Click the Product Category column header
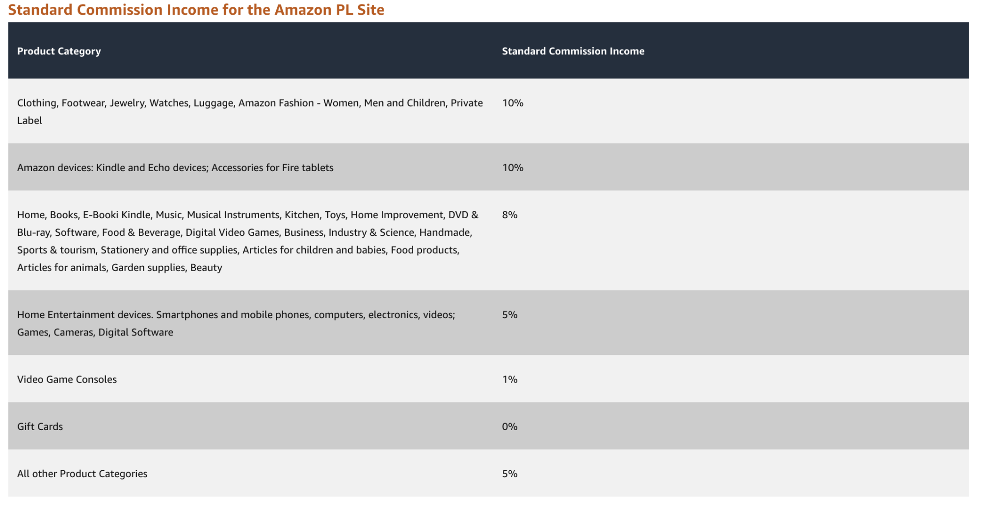This screenshot has width=981, height=508. tap(59, 51)
